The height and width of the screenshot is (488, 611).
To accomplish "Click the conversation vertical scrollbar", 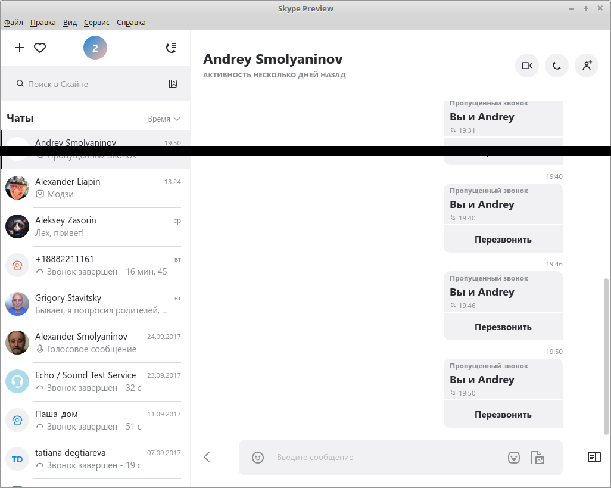I will [606, 356].
